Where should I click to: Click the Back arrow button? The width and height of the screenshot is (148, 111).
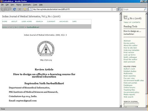(4, 9)
